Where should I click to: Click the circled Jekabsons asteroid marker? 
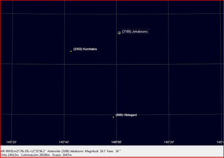click(x=119, y=33)
